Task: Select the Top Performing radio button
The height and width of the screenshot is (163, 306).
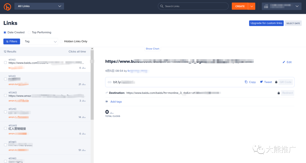Action: click(29, 32)
